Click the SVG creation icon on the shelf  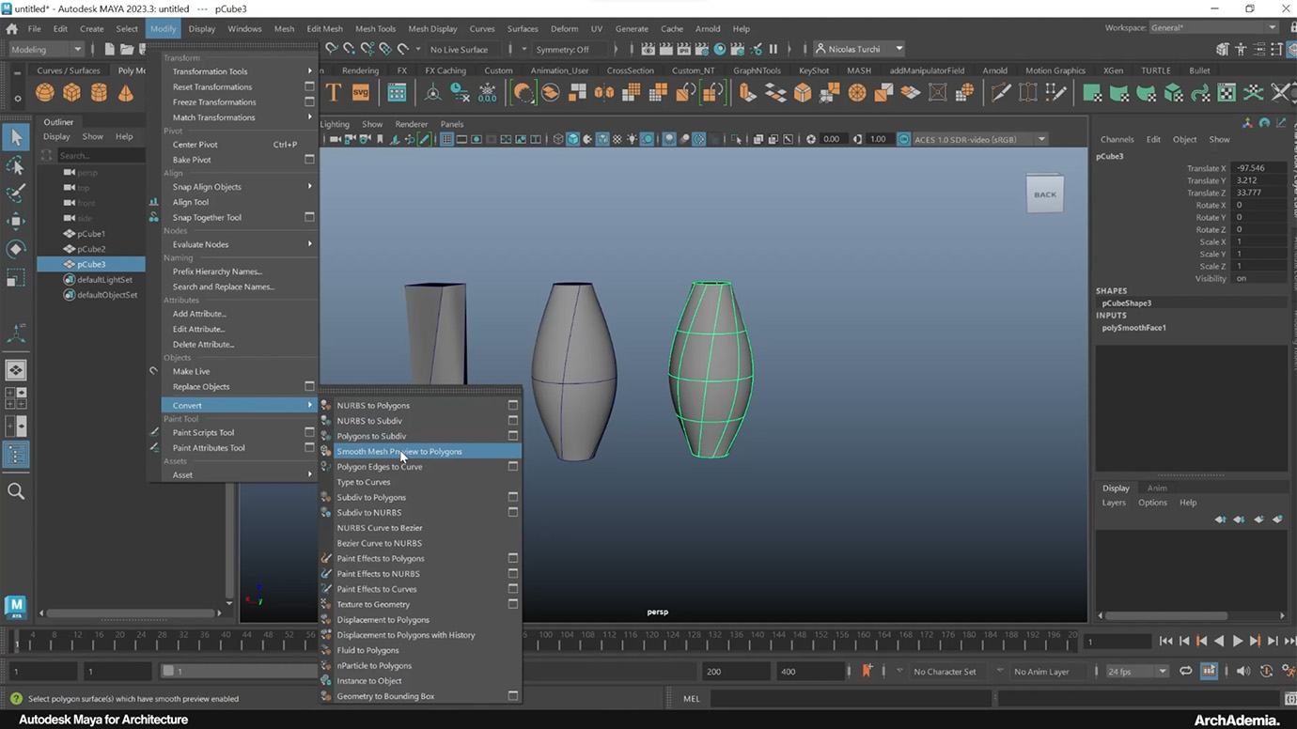coord(361,91)
